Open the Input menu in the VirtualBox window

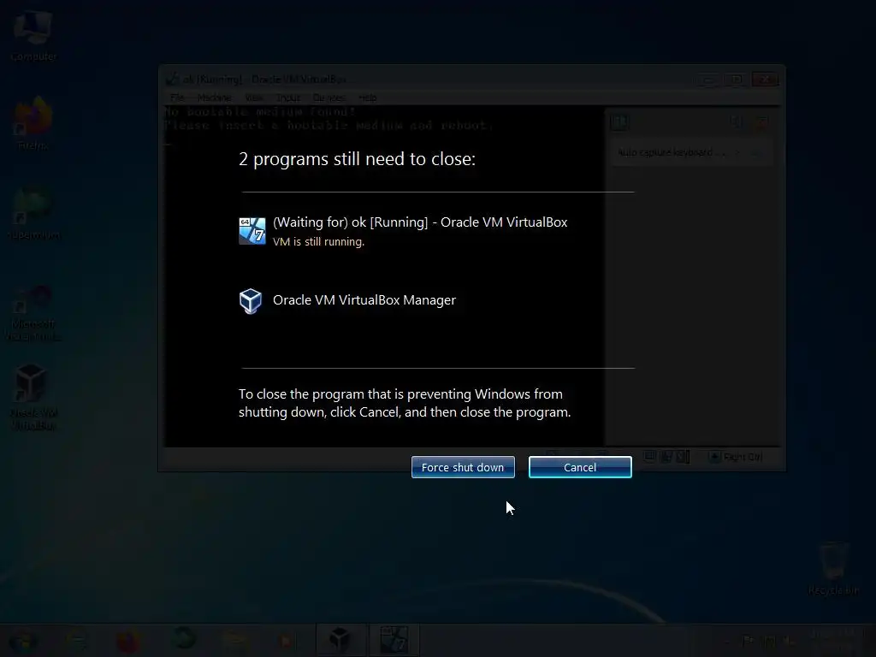[x=288, y=98]
